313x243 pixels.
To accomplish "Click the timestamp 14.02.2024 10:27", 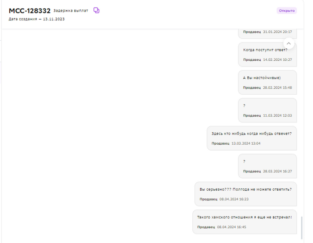I will click(277, 59).
